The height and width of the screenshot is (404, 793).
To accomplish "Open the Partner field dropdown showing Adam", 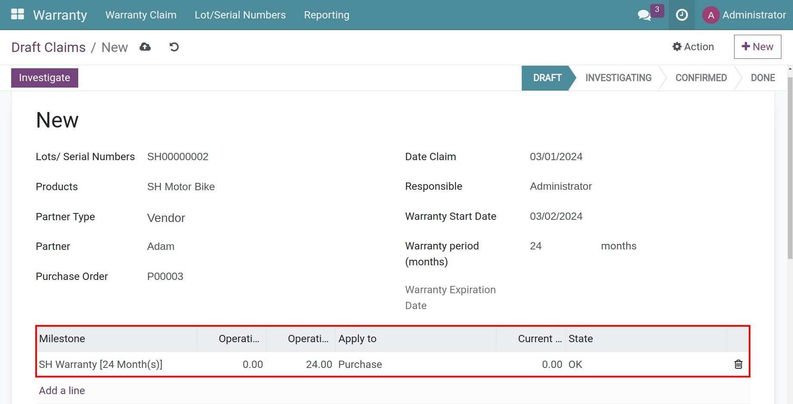I will [161, 246].
